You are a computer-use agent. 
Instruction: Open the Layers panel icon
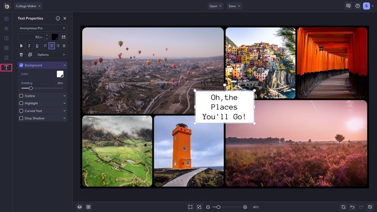point(79,207)
